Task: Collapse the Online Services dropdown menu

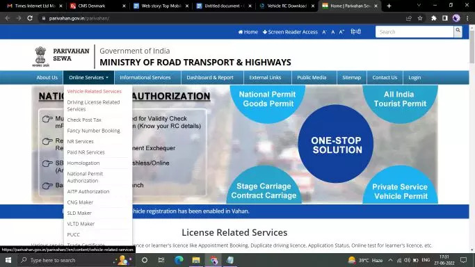Action: (x=88, y=77)
